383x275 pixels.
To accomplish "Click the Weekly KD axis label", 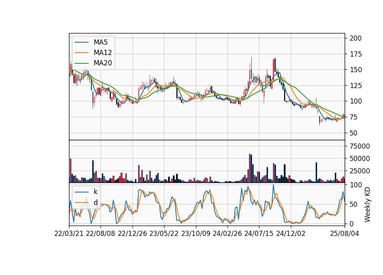I will pyautogui.click(x=367, y=204).
